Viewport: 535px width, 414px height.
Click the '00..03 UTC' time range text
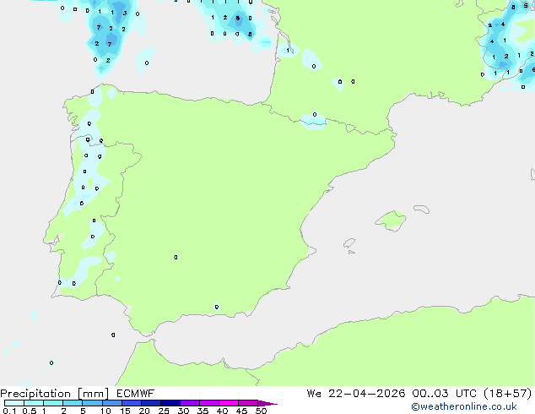point(444,394)
